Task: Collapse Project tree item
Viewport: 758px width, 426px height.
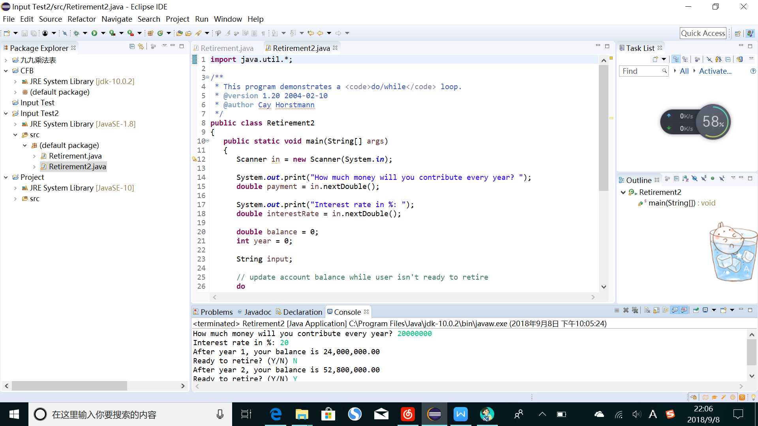Action: click(6, 177)
